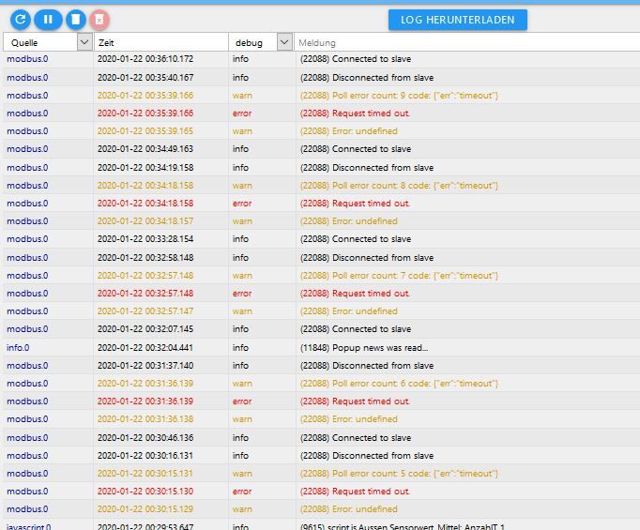Open the debug log level dropdown
Image resolution: width=640 pixels, height=530 pixels.
pos(284,42)
